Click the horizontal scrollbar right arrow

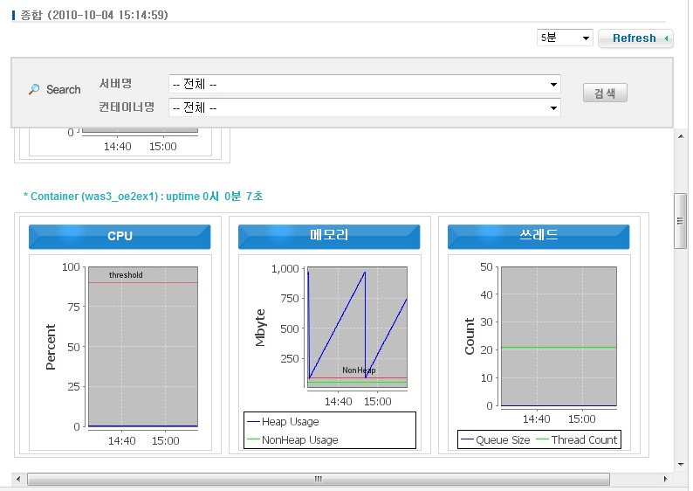point(666,479)
